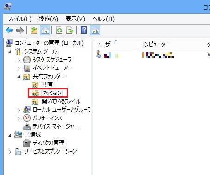210x175 pixels.
Task: Select 開いているファイル in the tree
Action: point(61,101)
